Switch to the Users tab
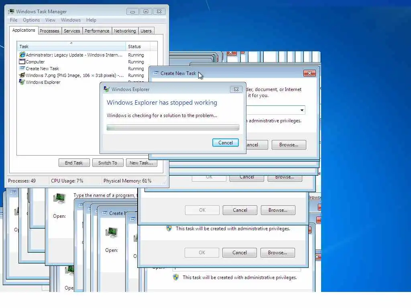The height and width of the screenshot is (308, 411). [146, 31]
